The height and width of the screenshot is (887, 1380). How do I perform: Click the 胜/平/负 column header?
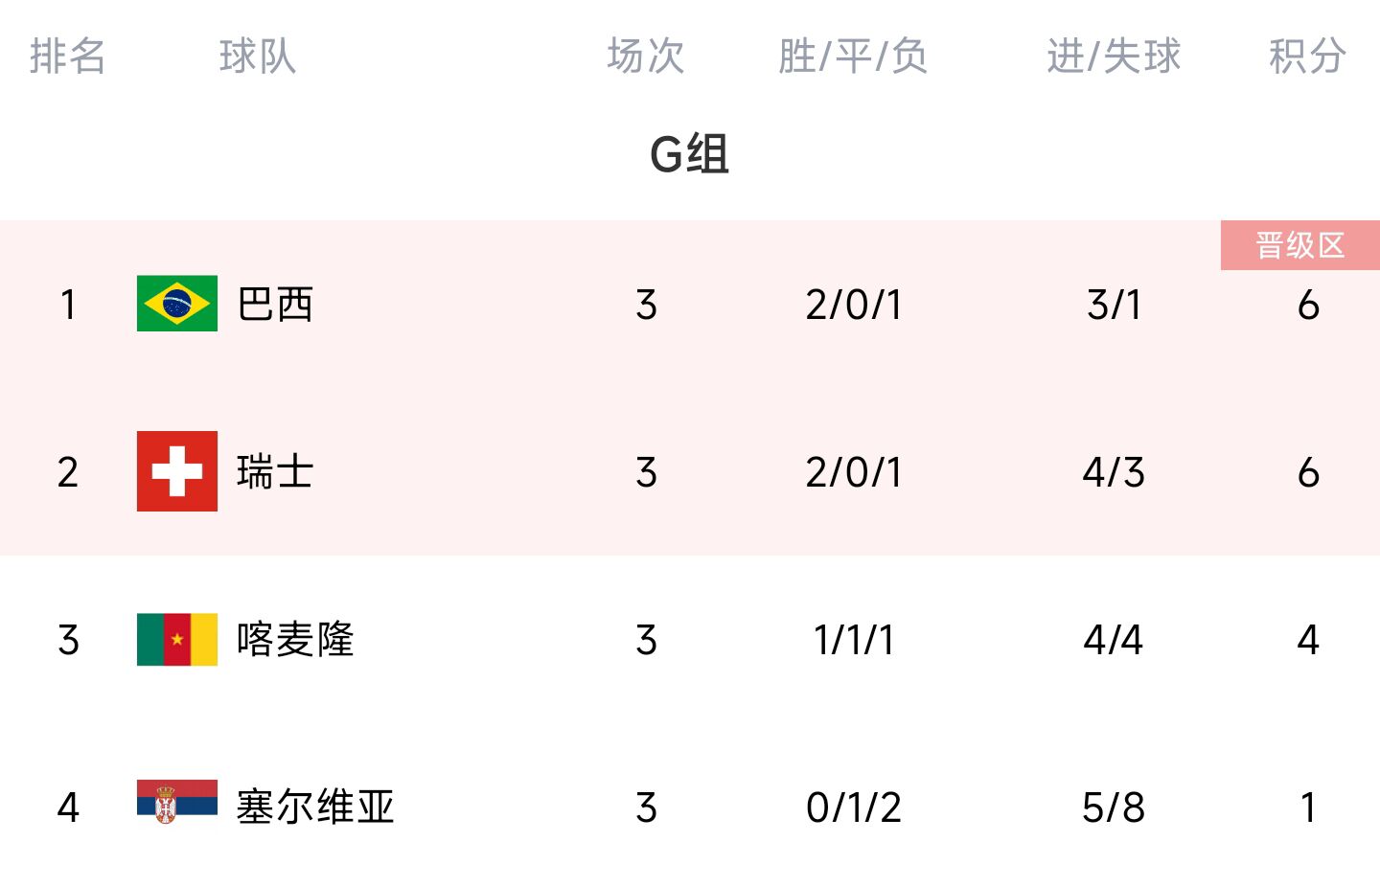853,56
